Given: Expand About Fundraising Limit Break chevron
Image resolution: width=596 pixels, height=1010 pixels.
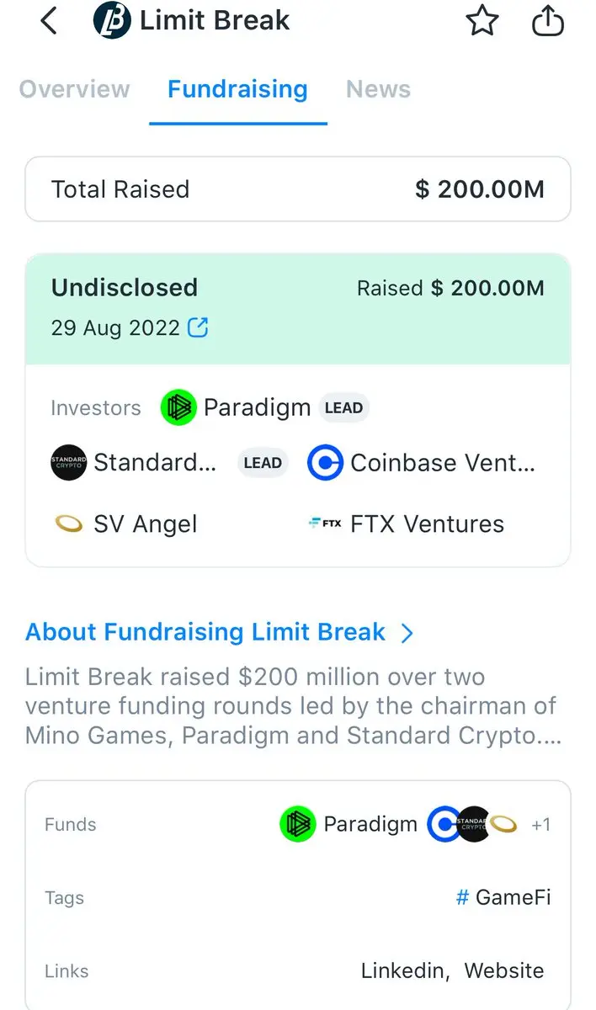Looking at the screenshot, I should (x=407, y=633).
